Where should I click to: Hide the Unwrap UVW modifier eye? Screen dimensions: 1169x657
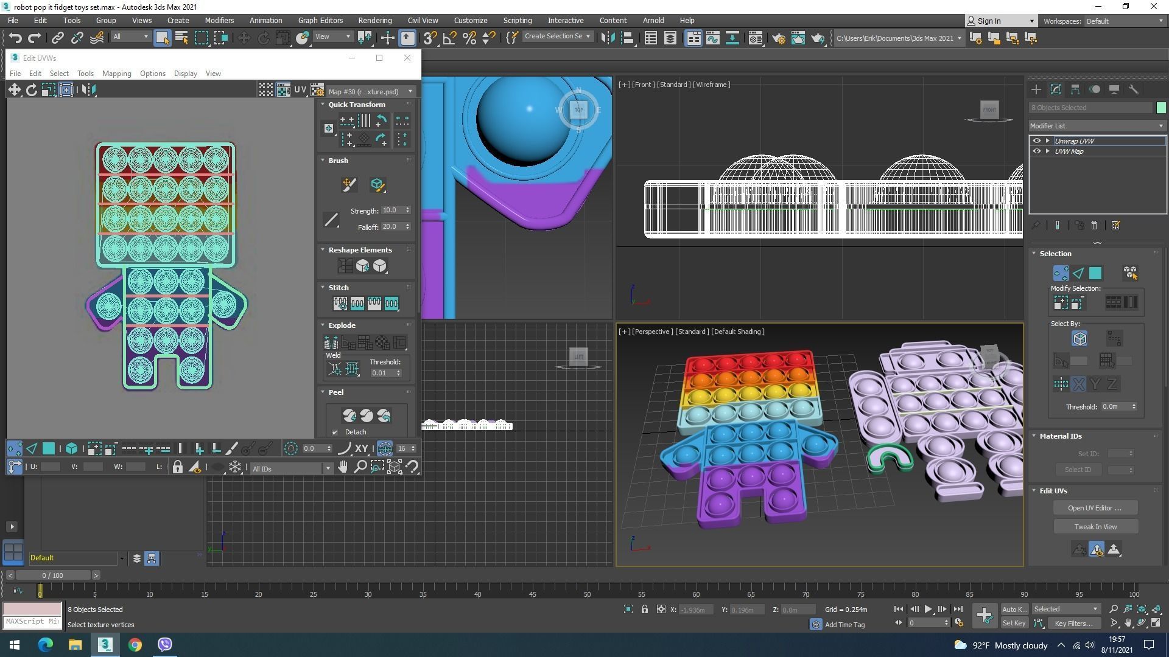1036,141
